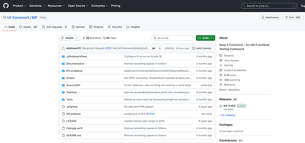
Task: Open the Security tab
Action: click(x=115, y=27)
